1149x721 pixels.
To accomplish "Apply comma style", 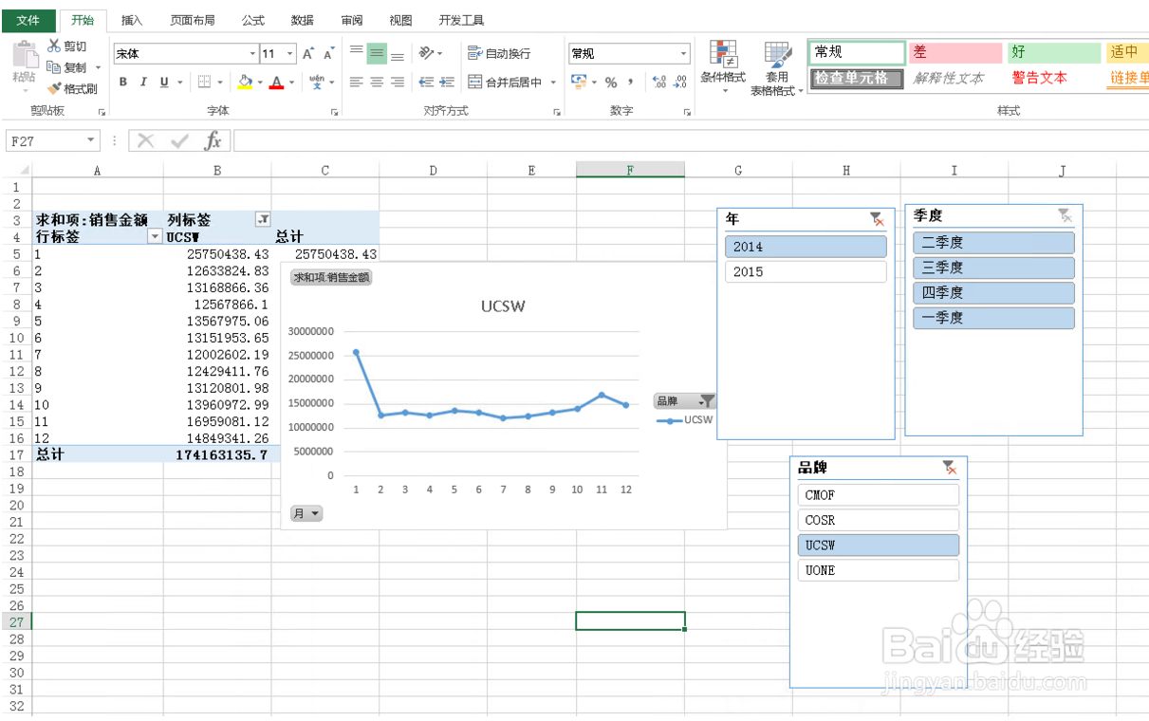I will [632, 83].
